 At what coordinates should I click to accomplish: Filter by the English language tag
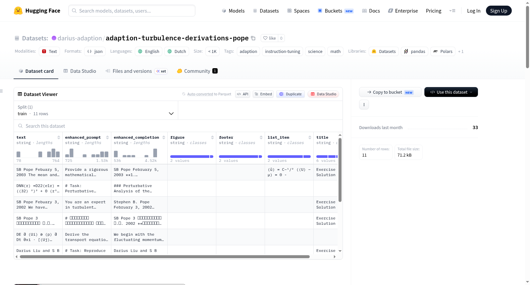pyautogui.click(x=149, y=51)
